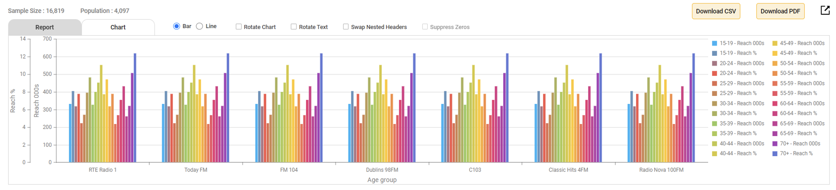836x190 pixels.
Task: Toggle 55-59 Reach % legend swatch
Action: (775, 93)
